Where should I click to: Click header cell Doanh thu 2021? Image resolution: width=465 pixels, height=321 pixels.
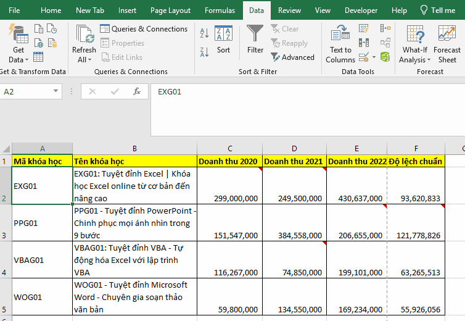click(x=295, y=161)
